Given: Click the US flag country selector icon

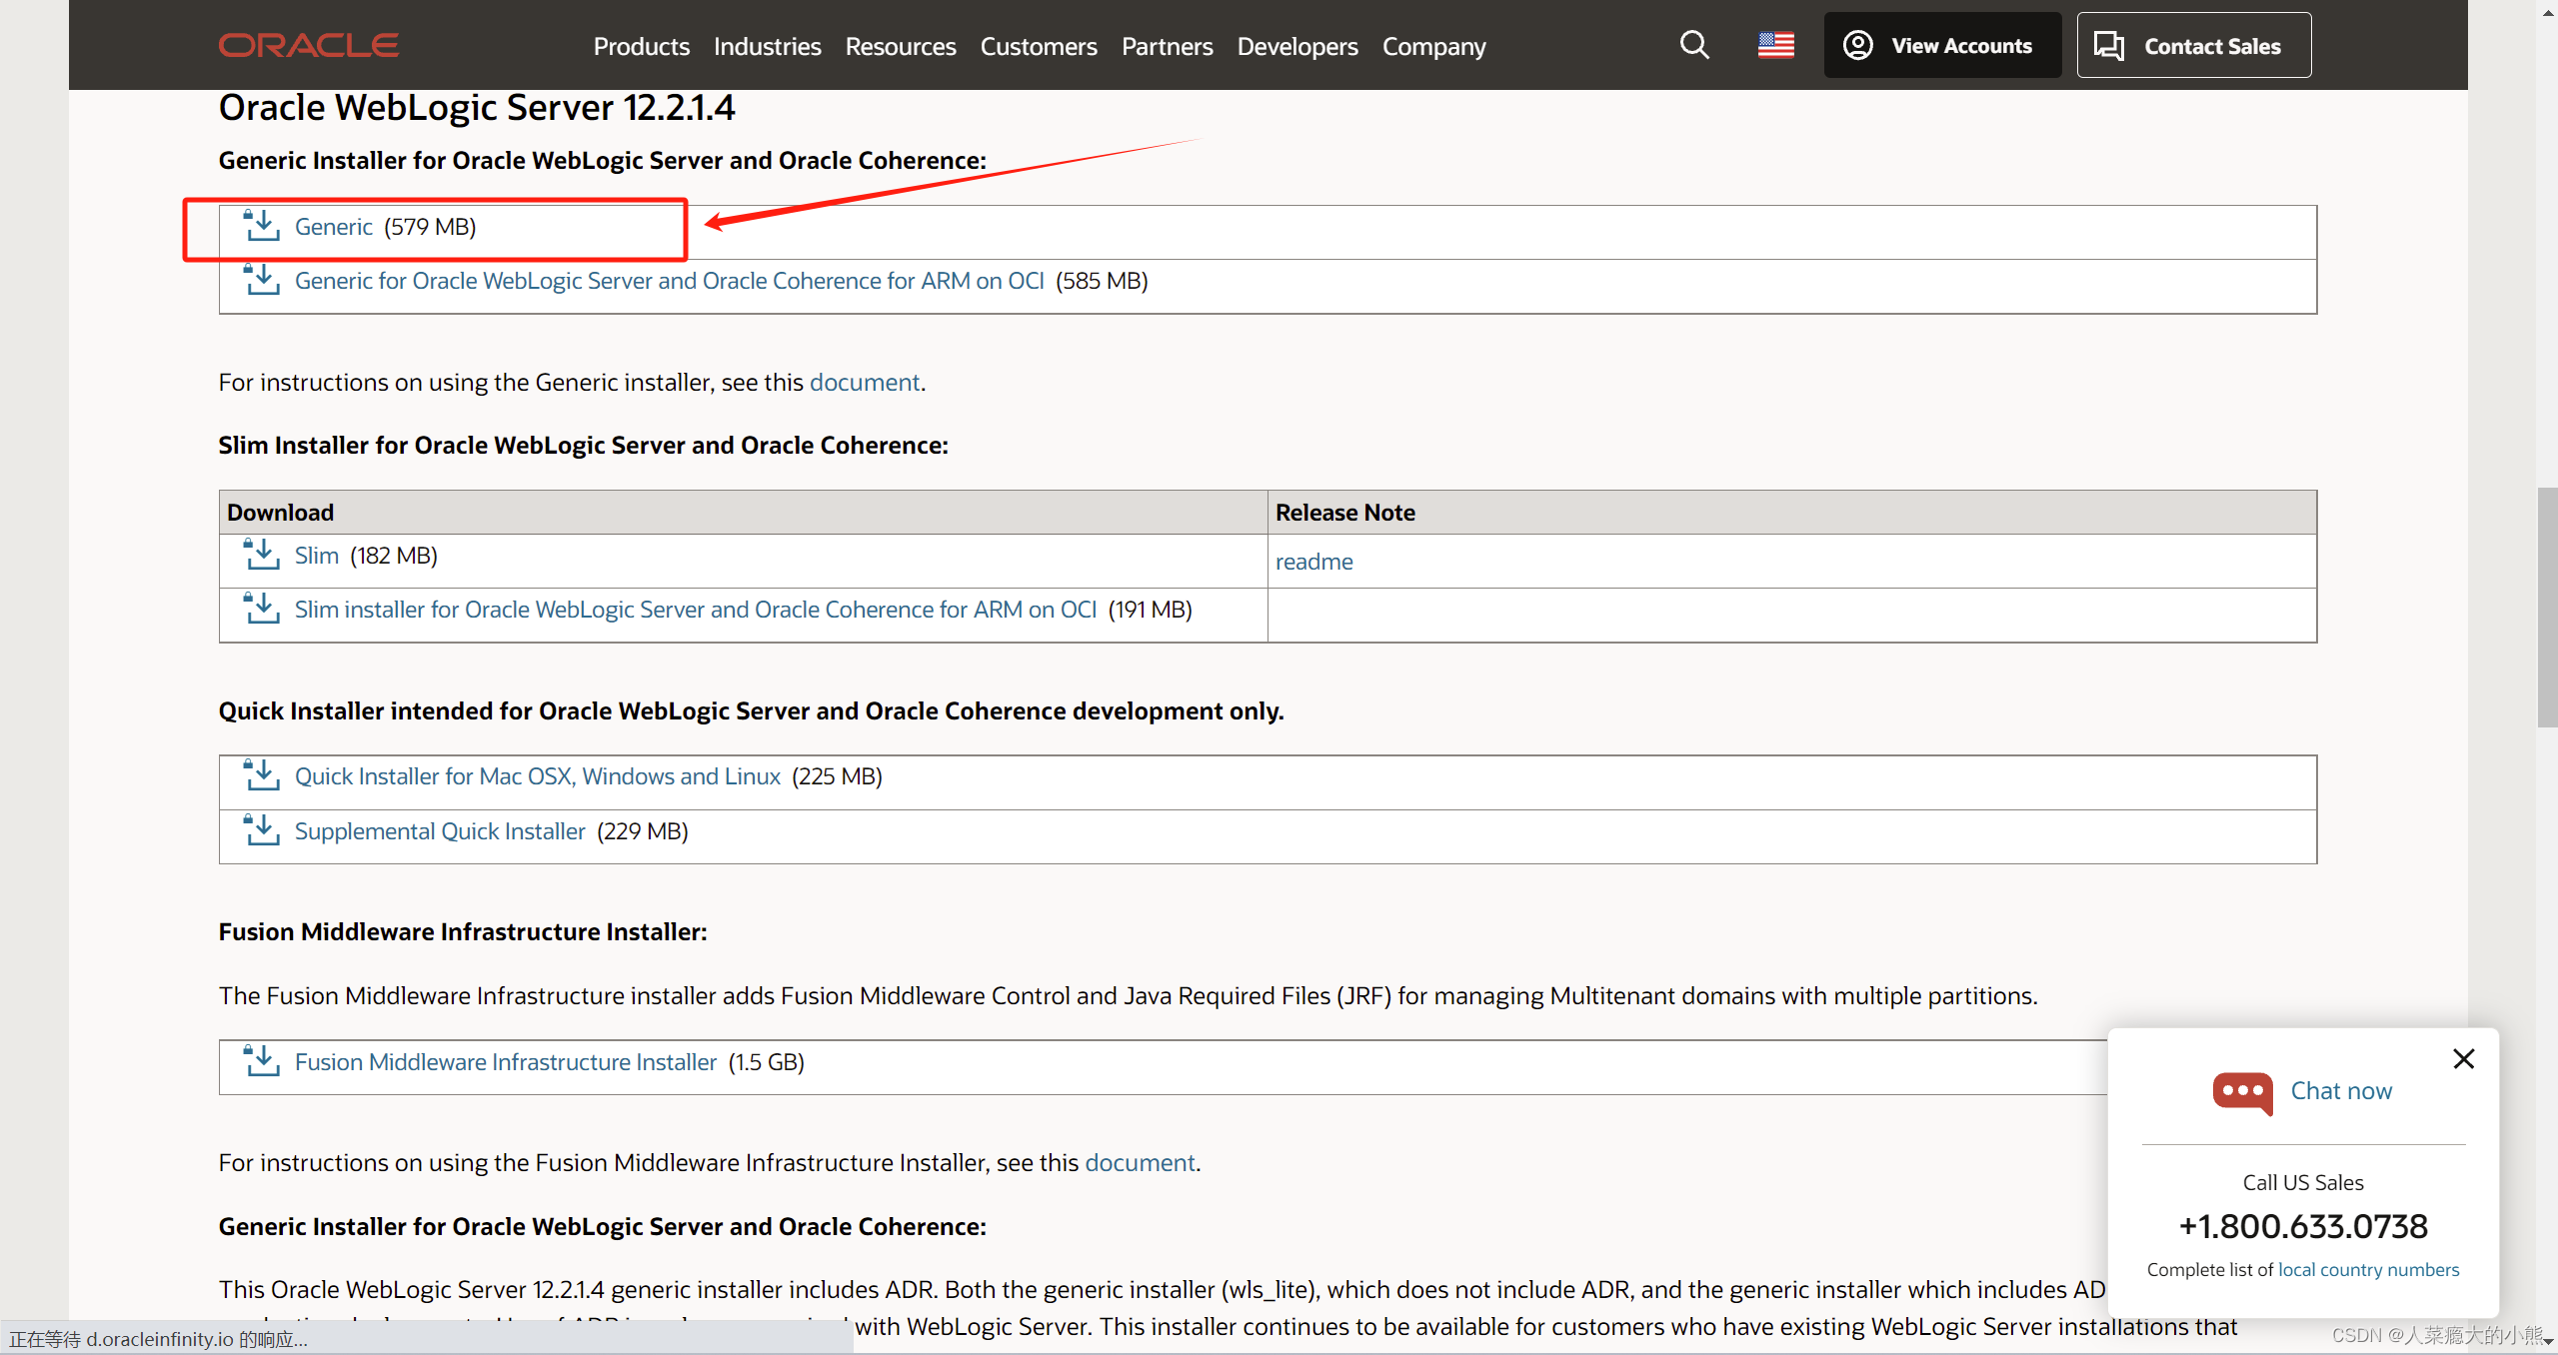Looking at the screenshot, I should click(x=1775, y=45).
